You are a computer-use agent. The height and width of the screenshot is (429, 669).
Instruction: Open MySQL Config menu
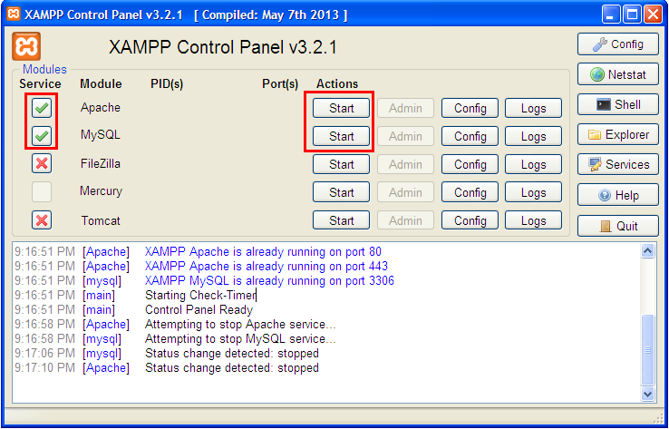pyautogui.click(x=470, y=136)
